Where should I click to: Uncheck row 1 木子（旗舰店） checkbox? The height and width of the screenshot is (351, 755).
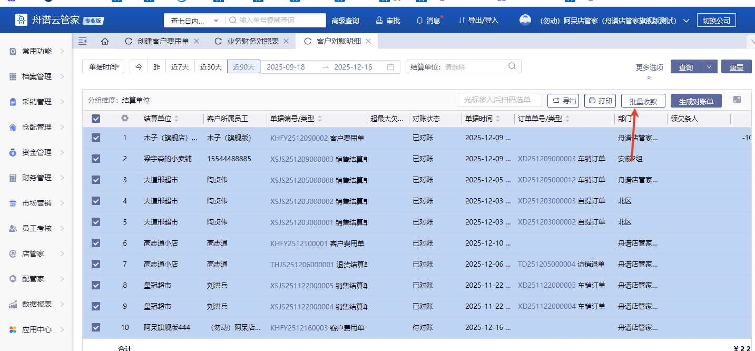[96, 138]
